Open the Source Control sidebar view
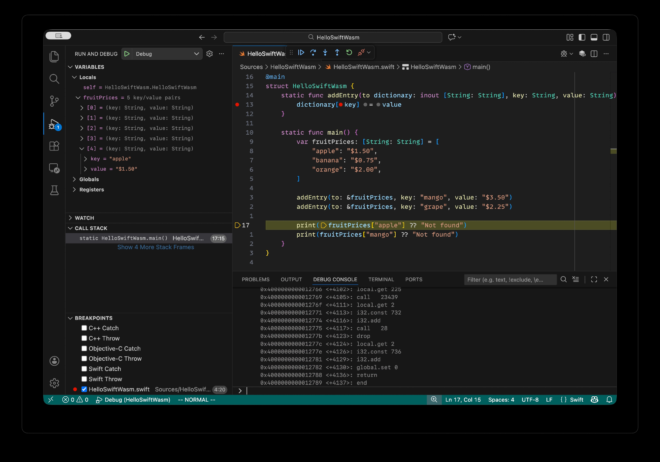Viewport: 660px width, 462px height. (x=54, y=101)
